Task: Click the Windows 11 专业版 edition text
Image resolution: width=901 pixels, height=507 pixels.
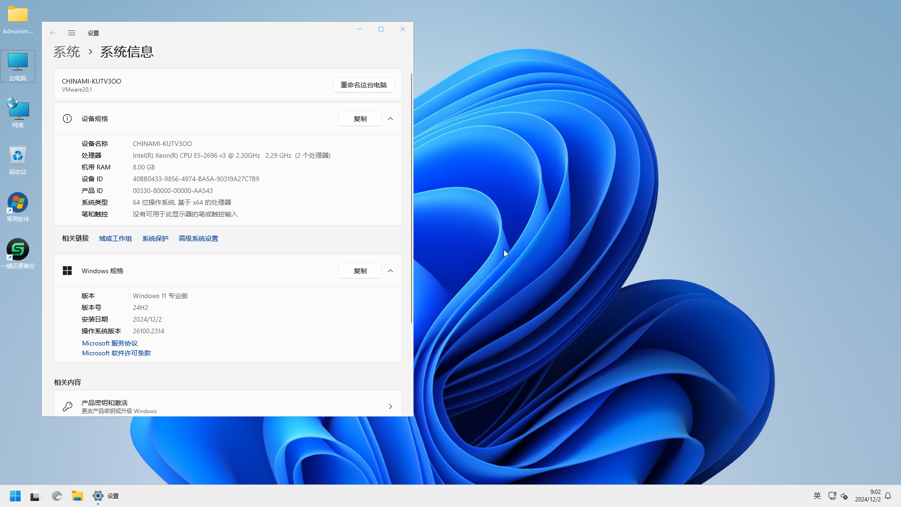Action: click(160, 296)
